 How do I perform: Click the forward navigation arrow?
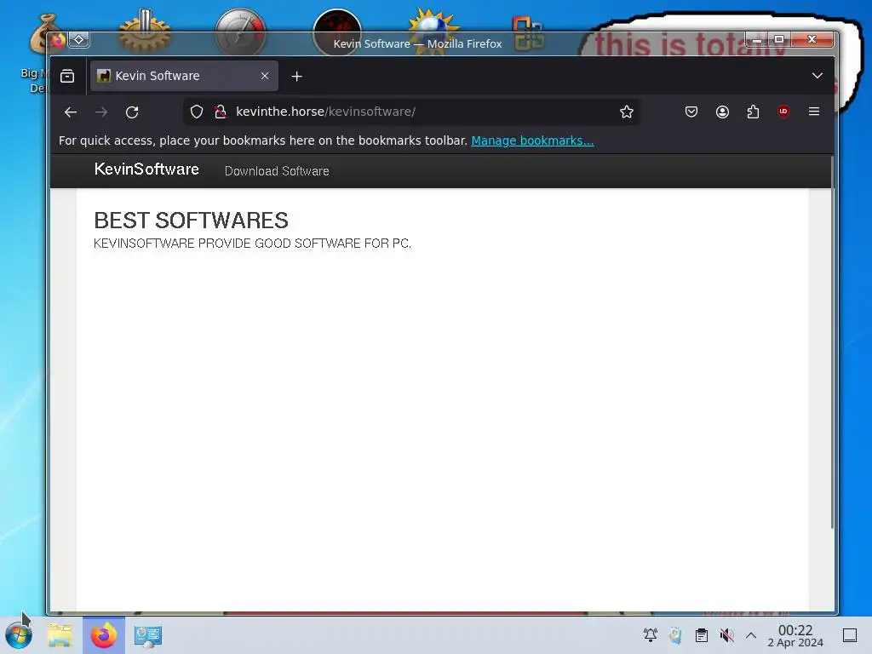(101, 112)
